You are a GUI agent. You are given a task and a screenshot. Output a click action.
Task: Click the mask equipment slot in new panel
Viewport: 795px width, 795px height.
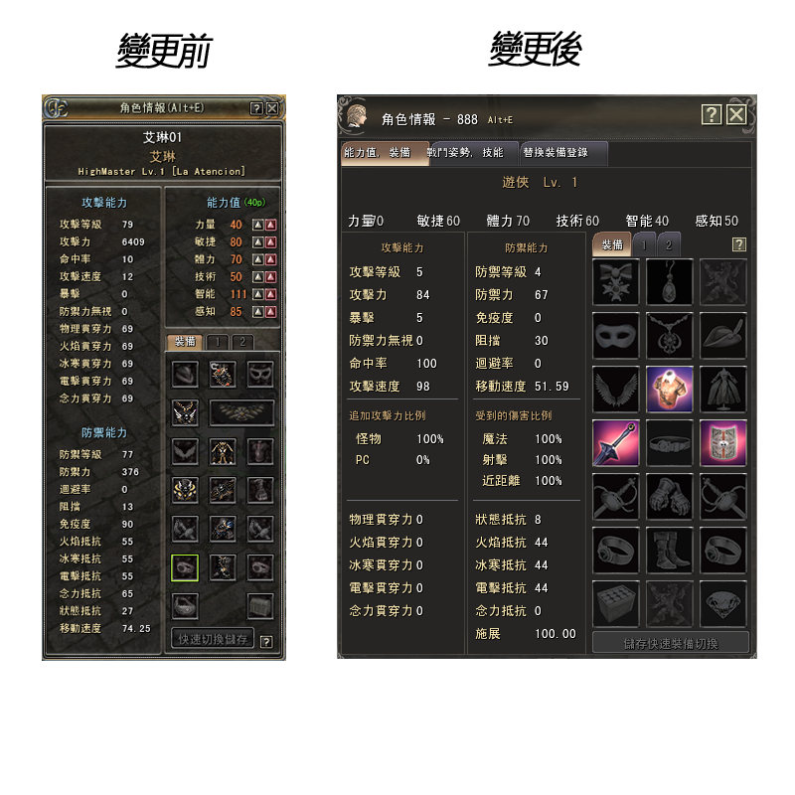pyautogui.click(x=615, y=335)
